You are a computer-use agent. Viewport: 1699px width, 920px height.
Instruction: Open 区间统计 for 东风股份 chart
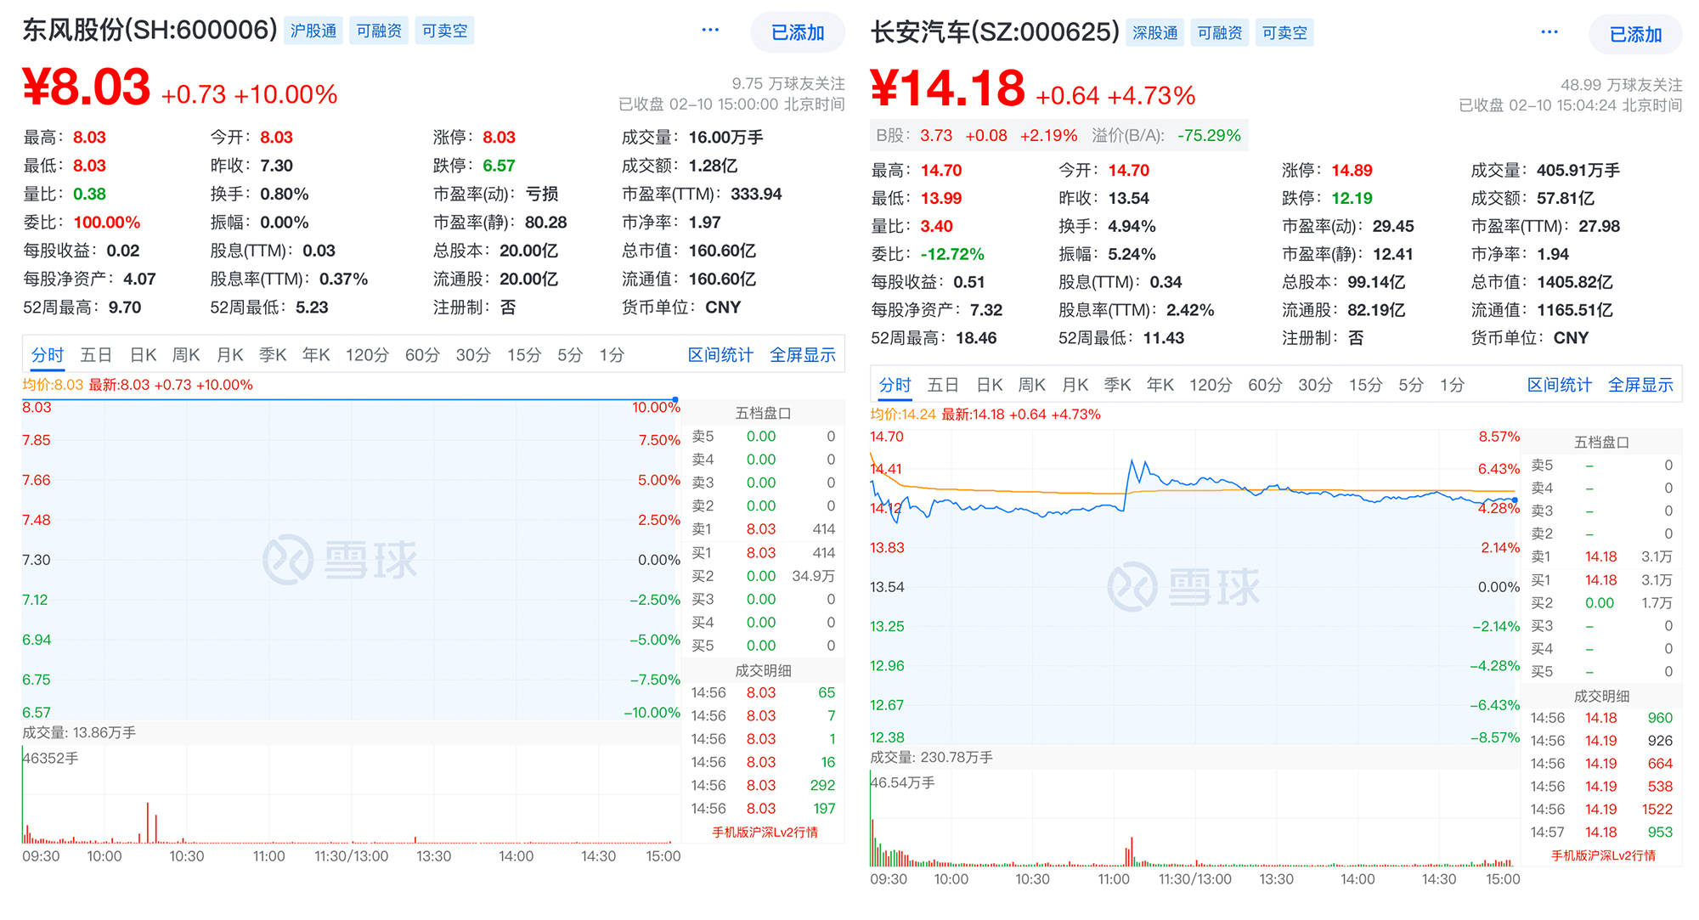pyautogui.click(x=720, y=355)
